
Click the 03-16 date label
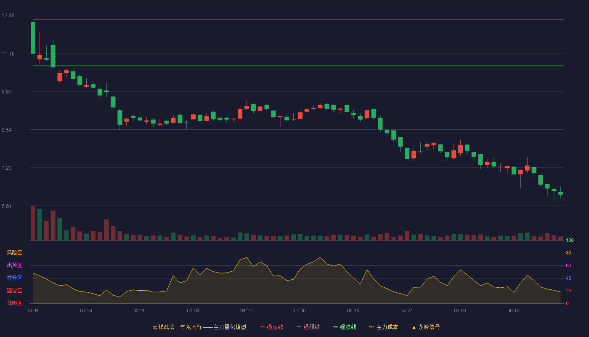pos(86,310)
